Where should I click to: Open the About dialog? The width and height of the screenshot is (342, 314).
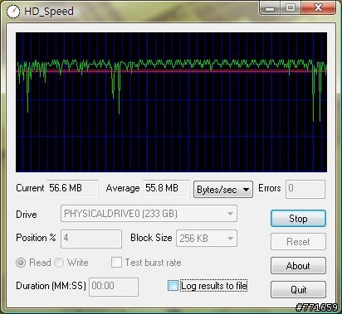click(x=298, y=266)
